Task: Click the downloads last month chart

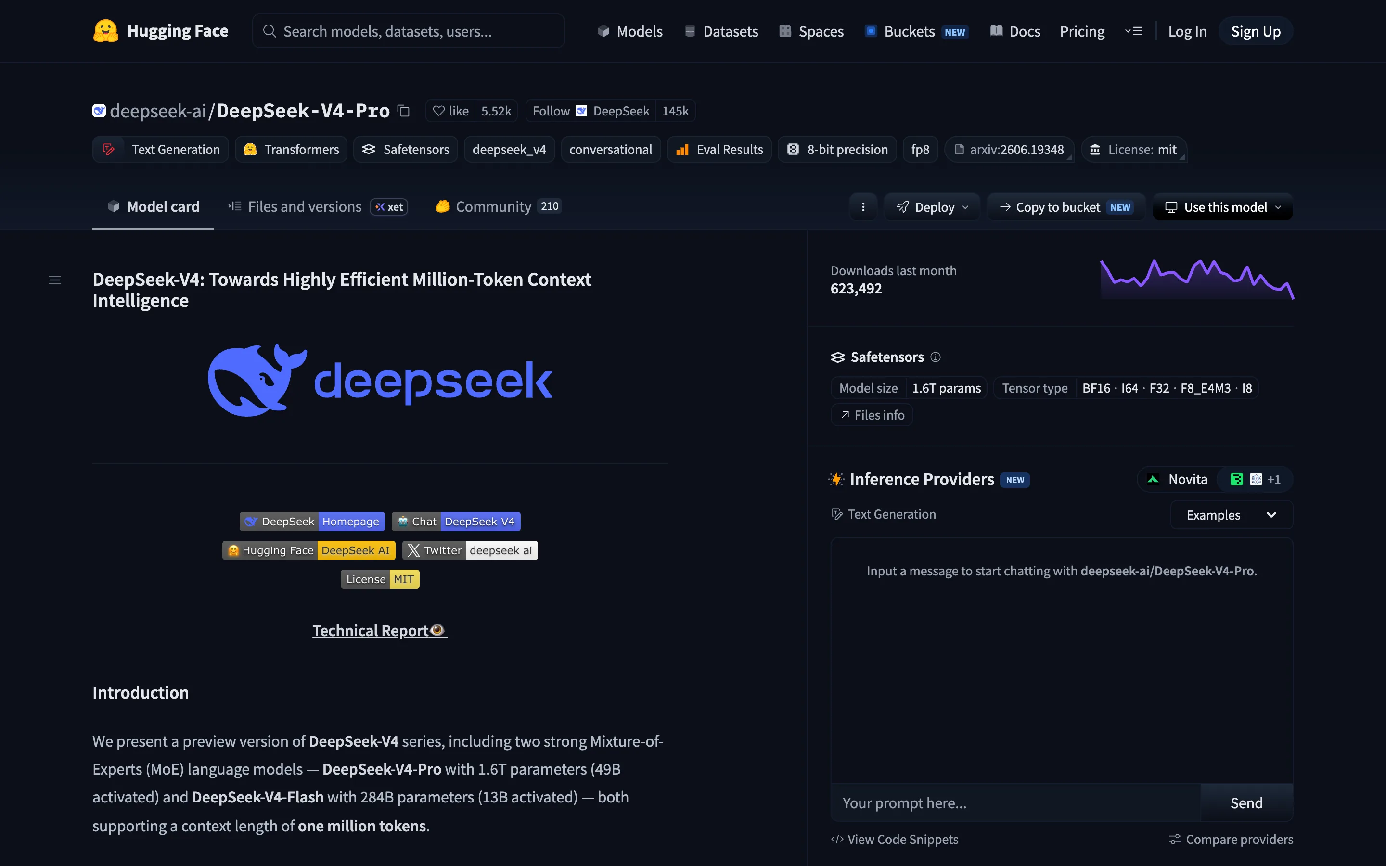Action: tap(1196, 279)
